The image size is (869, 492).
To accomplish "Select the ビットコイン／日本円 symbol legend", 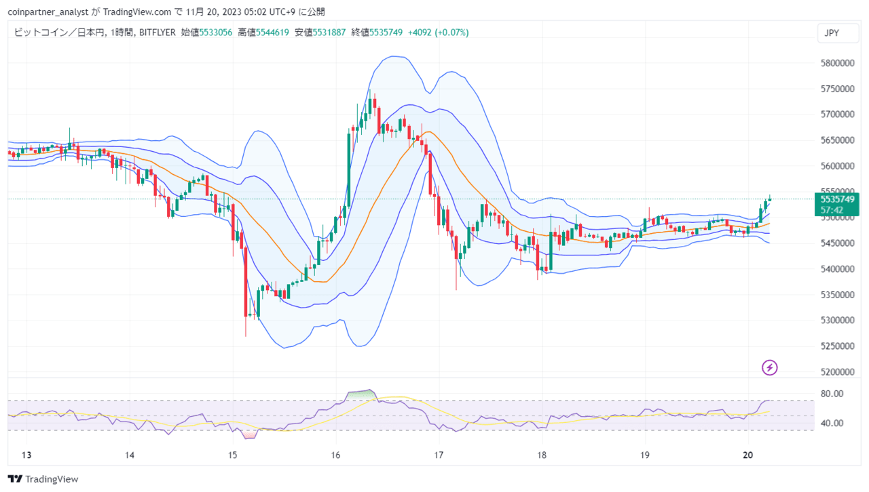I will pyautogui.click(x=56, y=32).
